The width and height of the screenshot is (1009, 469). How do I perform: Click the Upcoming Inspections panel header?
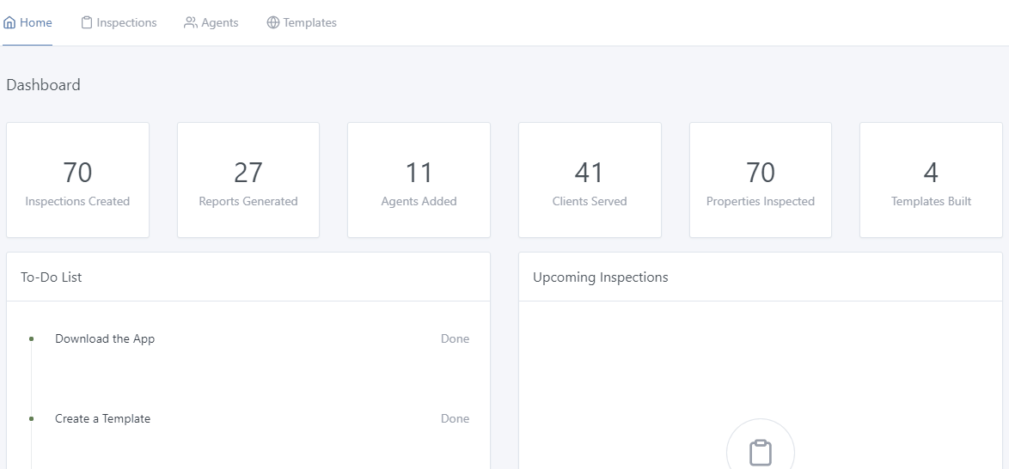coord(601,277)
